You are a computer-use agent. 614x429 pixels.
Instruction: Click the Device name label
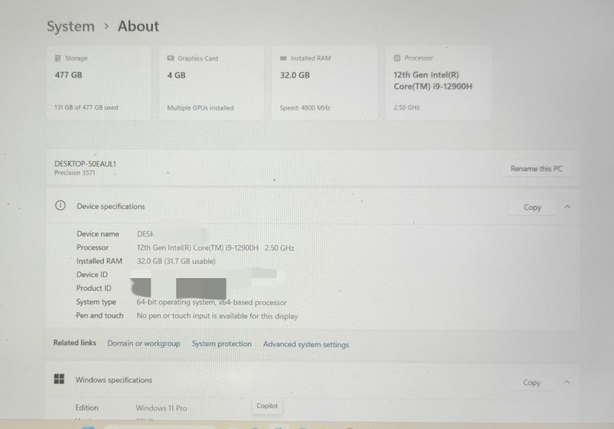point(98,234)
